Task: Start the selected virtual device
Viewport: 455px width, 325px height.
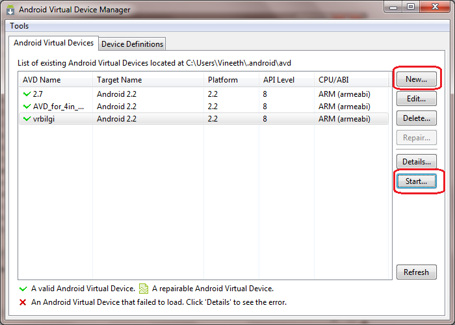Action: pos(417,181)
